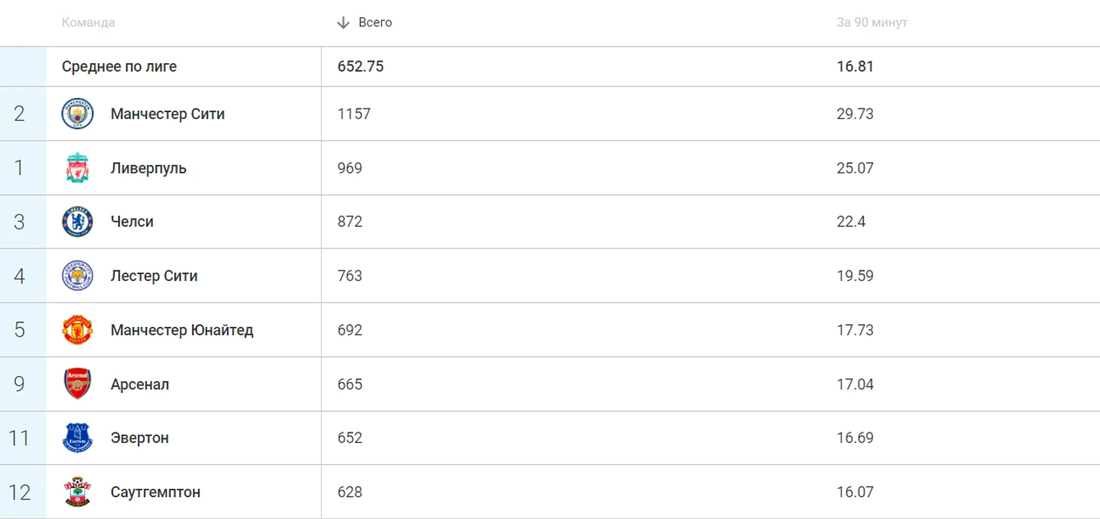Open the Манчестер Сити team link
The image size is (1100, 519).
(167, 114)
